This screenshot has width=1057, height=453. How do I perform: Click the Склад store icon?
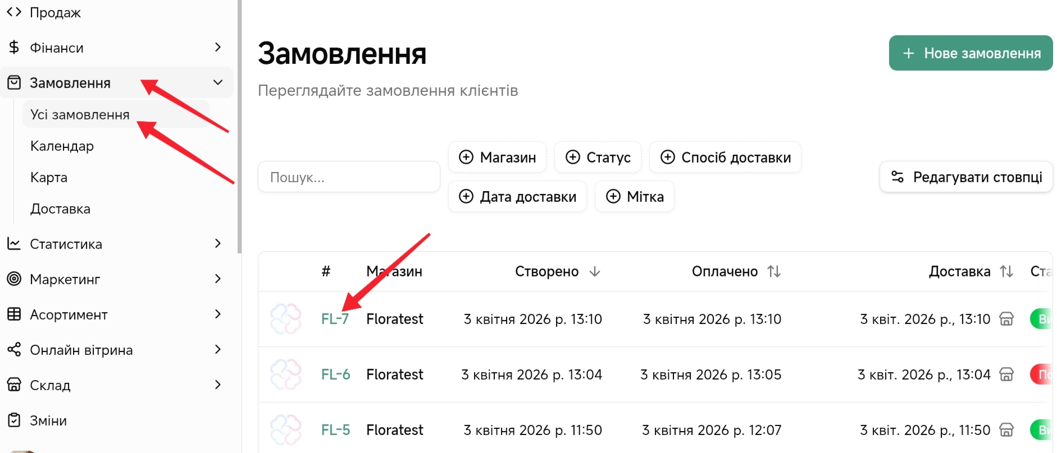click(14, 385)
